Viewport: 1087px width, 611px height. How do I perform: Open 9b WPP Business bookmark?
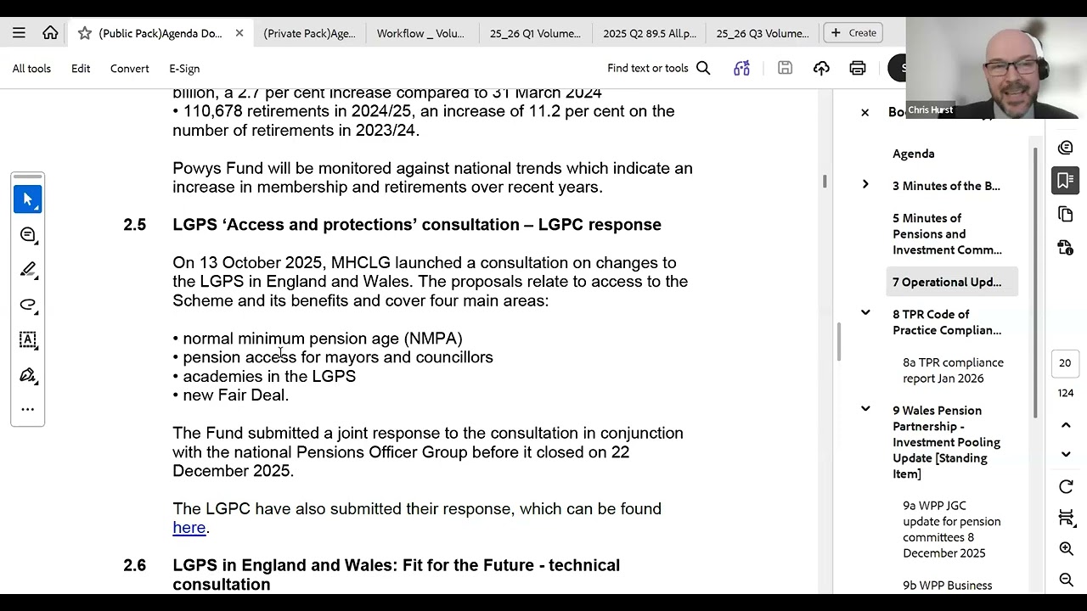947,586
